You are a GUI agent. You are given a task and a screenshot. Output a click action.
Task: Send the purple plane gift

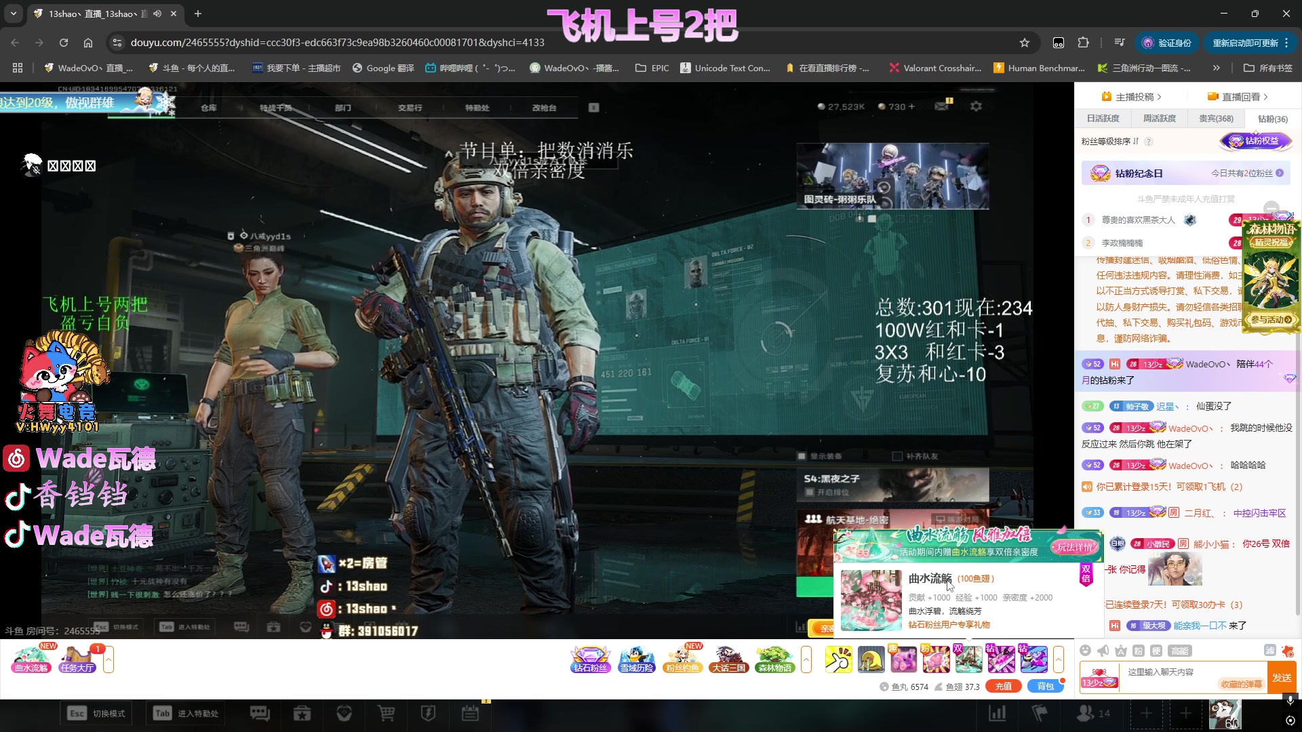(x=1033, y=659)
